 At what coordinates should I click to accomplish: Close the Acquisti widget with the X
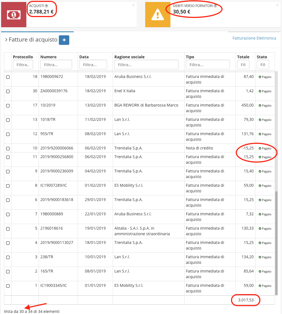pyautogui.click(x=133, y=5)
